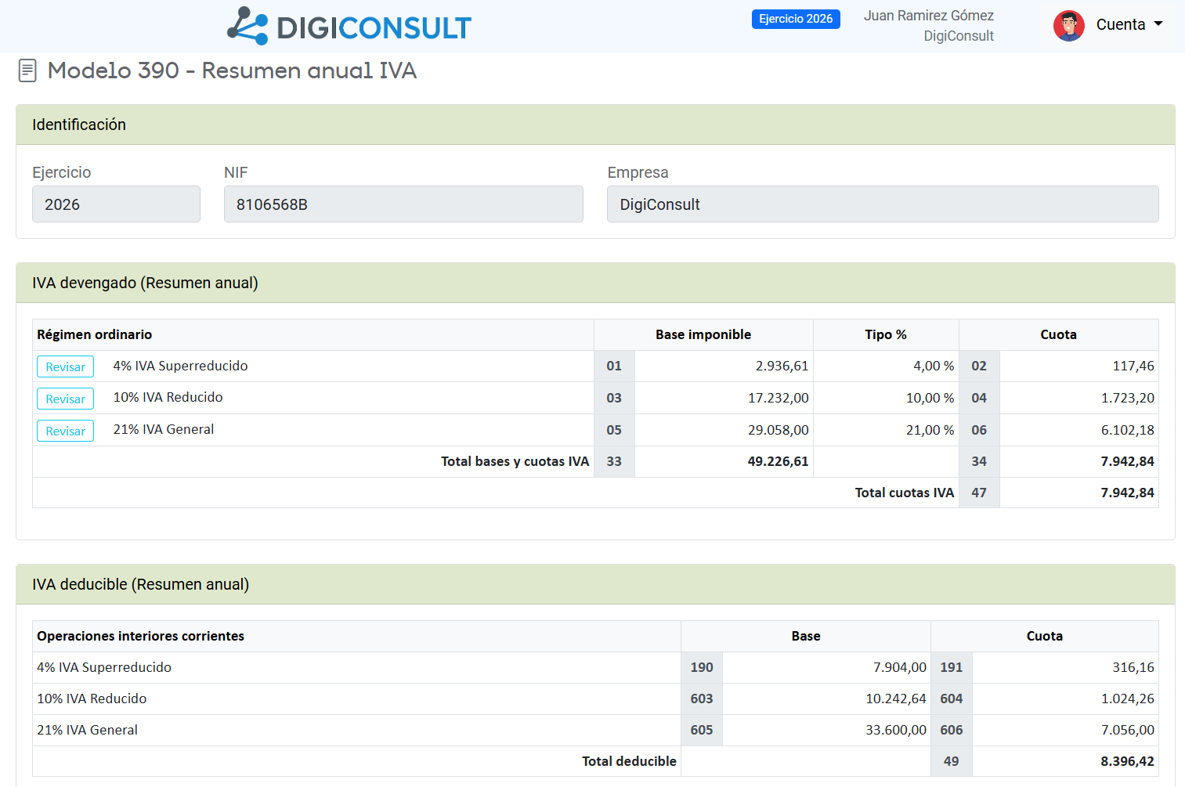Click total deducible value 8.396,42
The image size is (1185, 787).
[x=1128, y=761]
